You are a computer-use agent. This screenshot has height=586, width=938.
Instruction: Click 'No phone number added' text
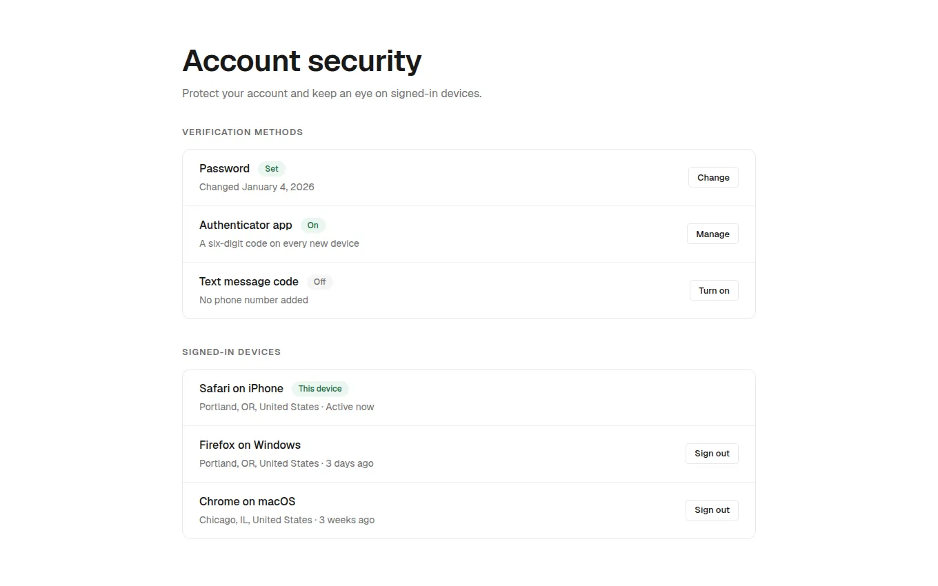254,300
